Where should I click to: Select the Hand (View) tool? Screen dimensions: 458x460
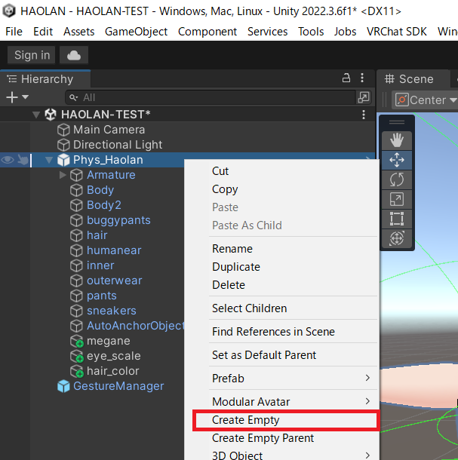(397, 140)
